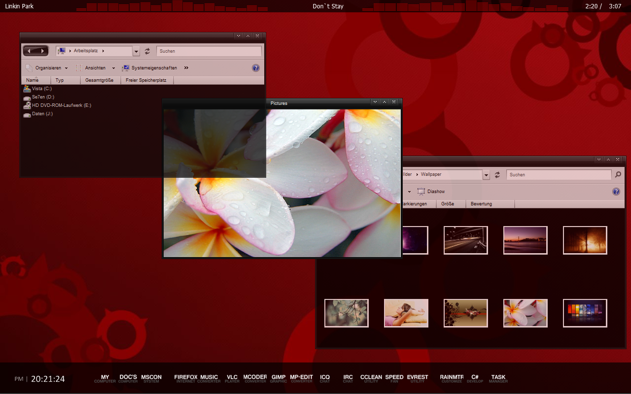Open the Organisieren menu
631x394 pixels.
point(47,68)
